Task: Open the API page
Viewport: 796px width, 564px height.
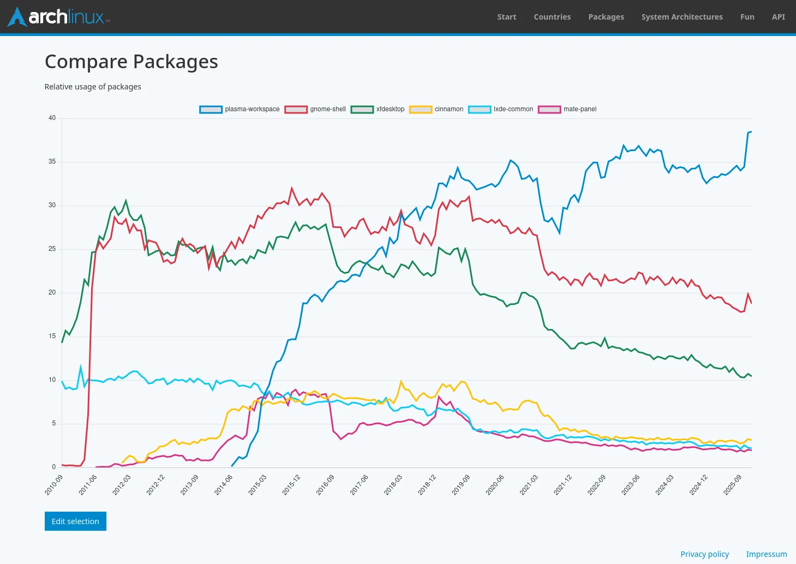Action: (x=778, y=17)
